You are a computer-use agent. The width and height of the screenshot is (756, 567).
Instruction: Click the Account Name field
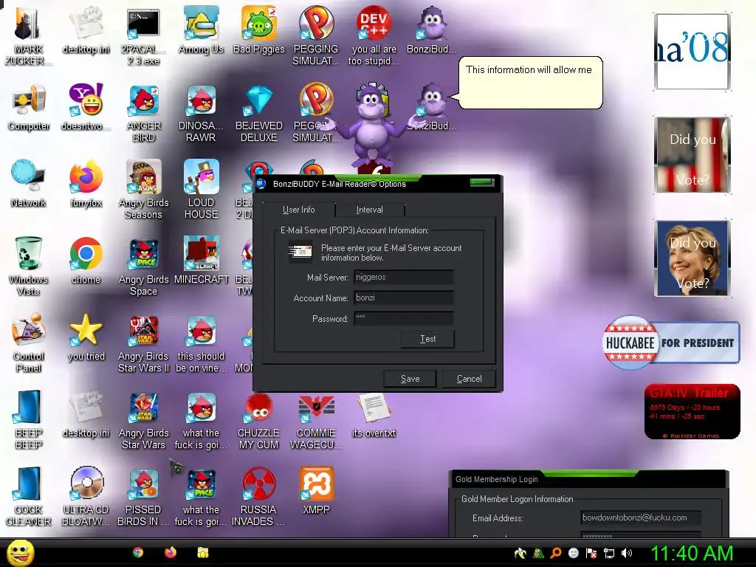[404, 298]
